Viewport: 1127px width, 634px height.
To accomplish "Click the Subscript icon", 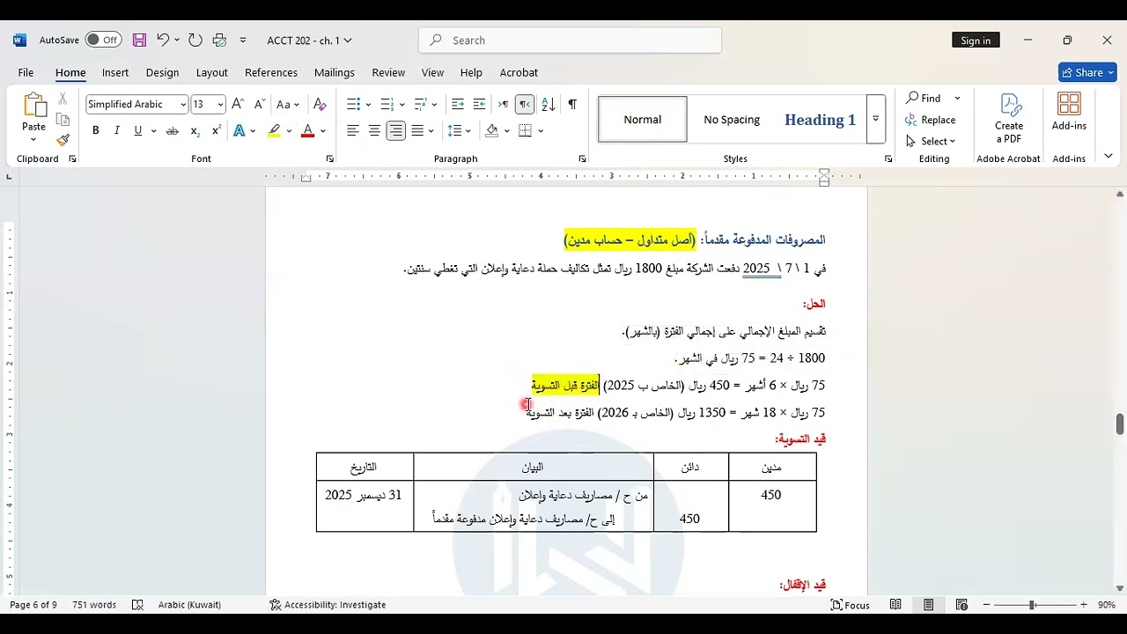I will tap(195, 131).
